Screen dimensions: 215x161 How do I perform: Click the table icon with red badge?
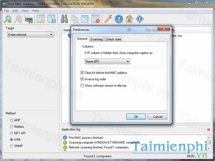click(x=95, y=19)
